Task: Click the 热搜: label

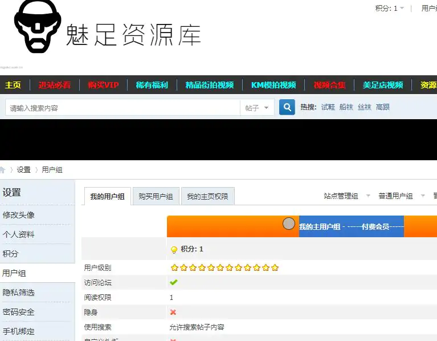Action: [x=308, y=107]
